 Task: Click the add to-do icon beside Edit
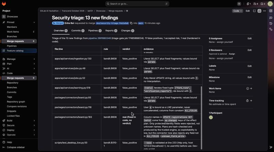(x=254, y=11)
